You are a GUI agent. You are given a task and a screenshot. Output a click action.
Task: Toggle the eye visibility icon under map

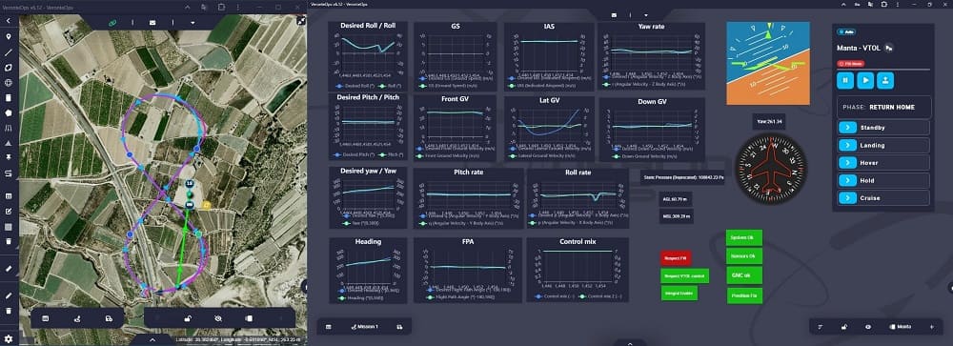point(218,318)
